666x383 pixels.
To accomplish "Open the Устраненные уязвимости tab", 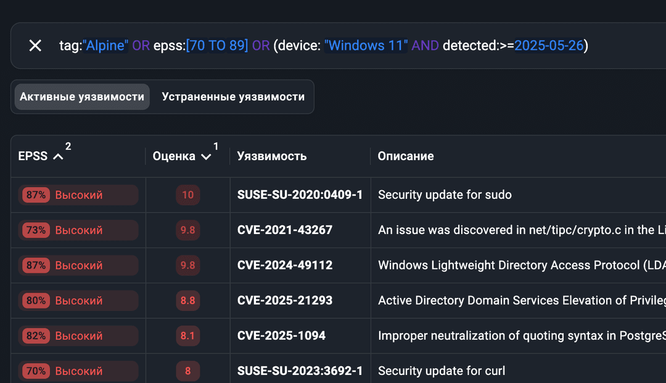I will [x=233, y=97].
